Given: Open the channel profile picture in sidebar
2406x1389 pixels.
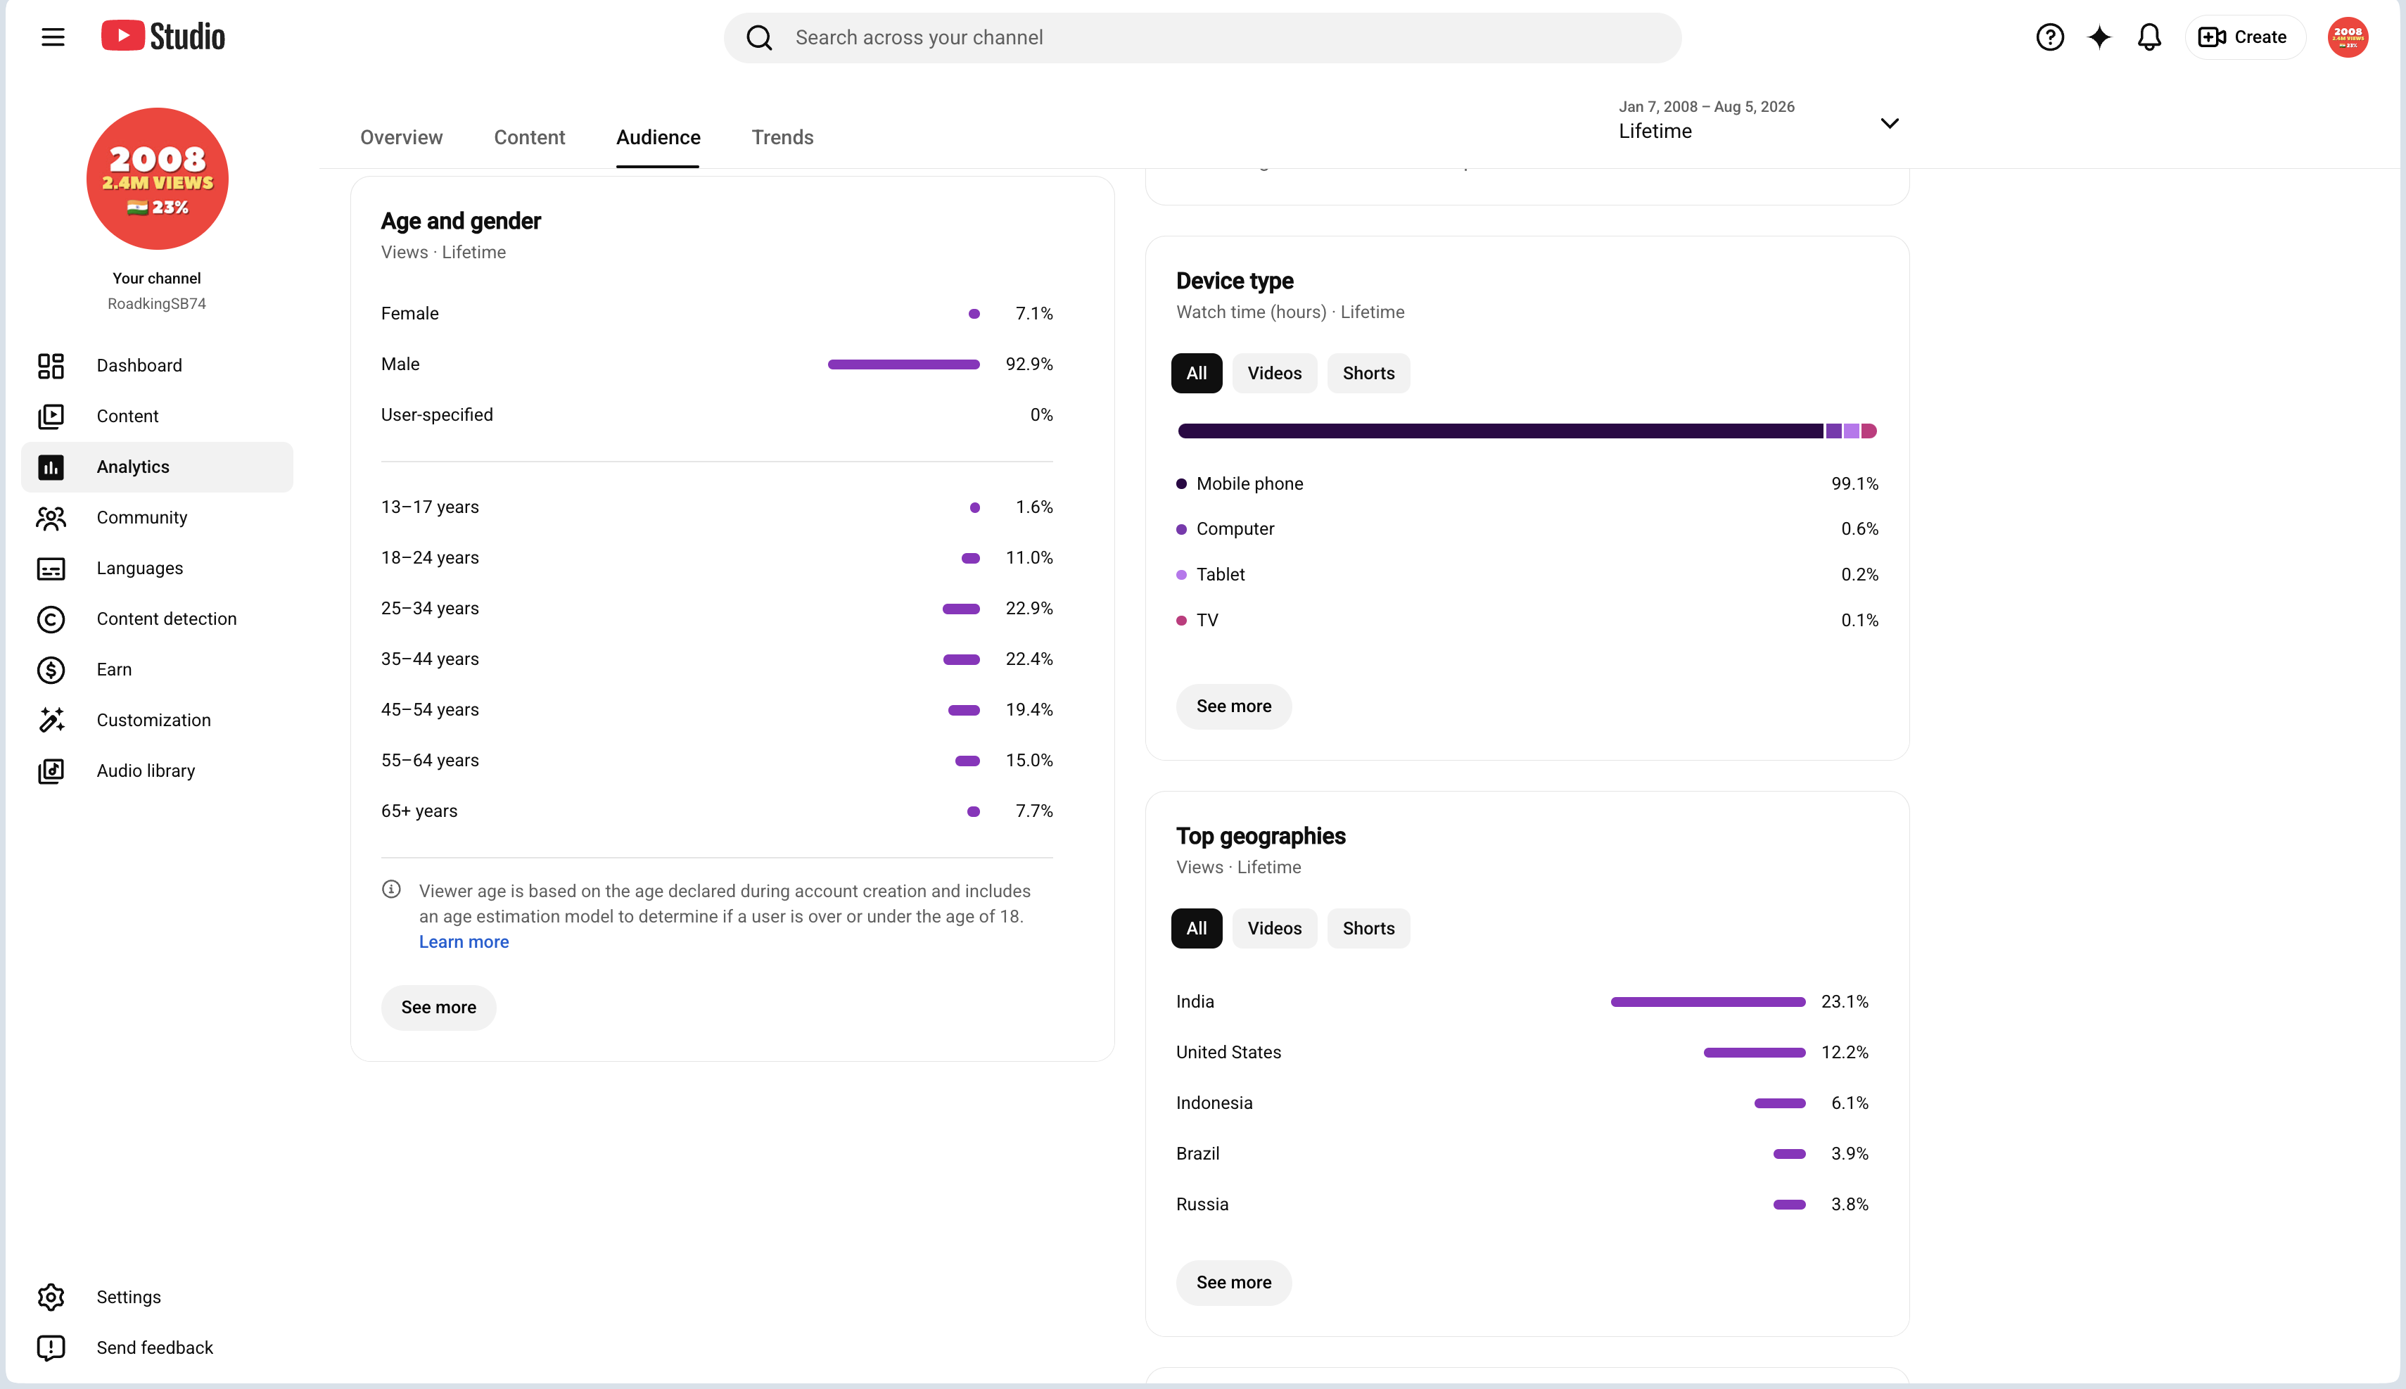Looking at the screenshot, I should [x=158, y=179].
